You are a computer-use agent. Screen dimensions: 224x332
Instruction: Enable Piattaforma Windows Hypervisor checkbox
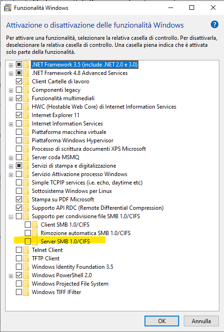[x=19, y=140]
